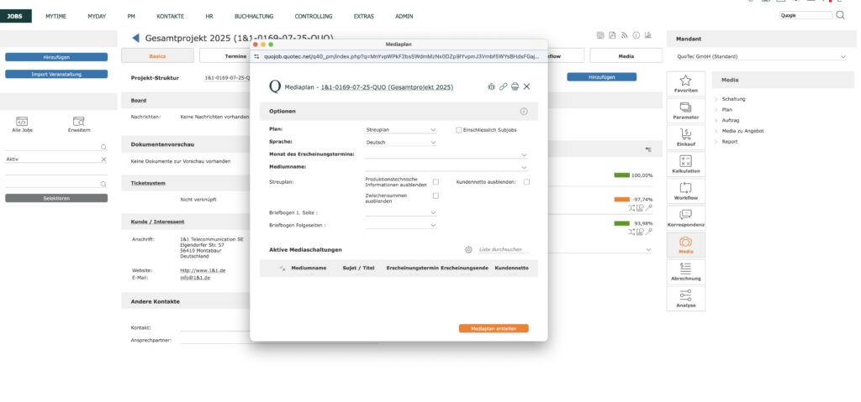
Task: Switch to the Basics tab
Action: click(x=157, y=55)
